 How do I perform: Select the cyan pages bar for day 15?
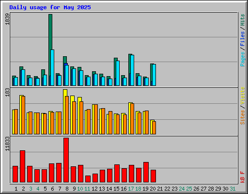118,73
